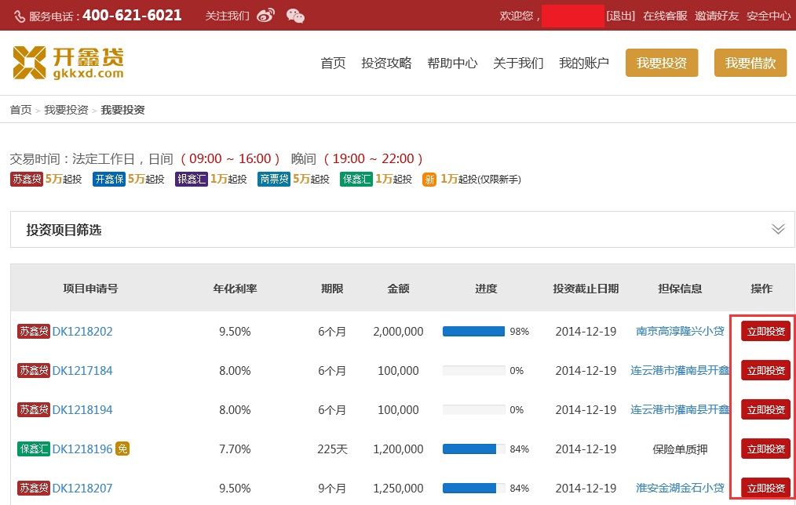
Task: Open project link DK1217184
Action: click(x=82, y=370)
